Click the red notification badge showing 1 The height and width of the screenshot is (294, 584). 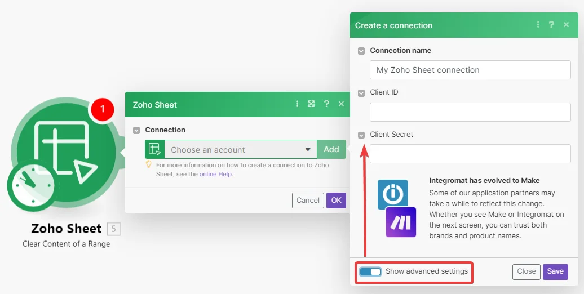tap(102, 109)
